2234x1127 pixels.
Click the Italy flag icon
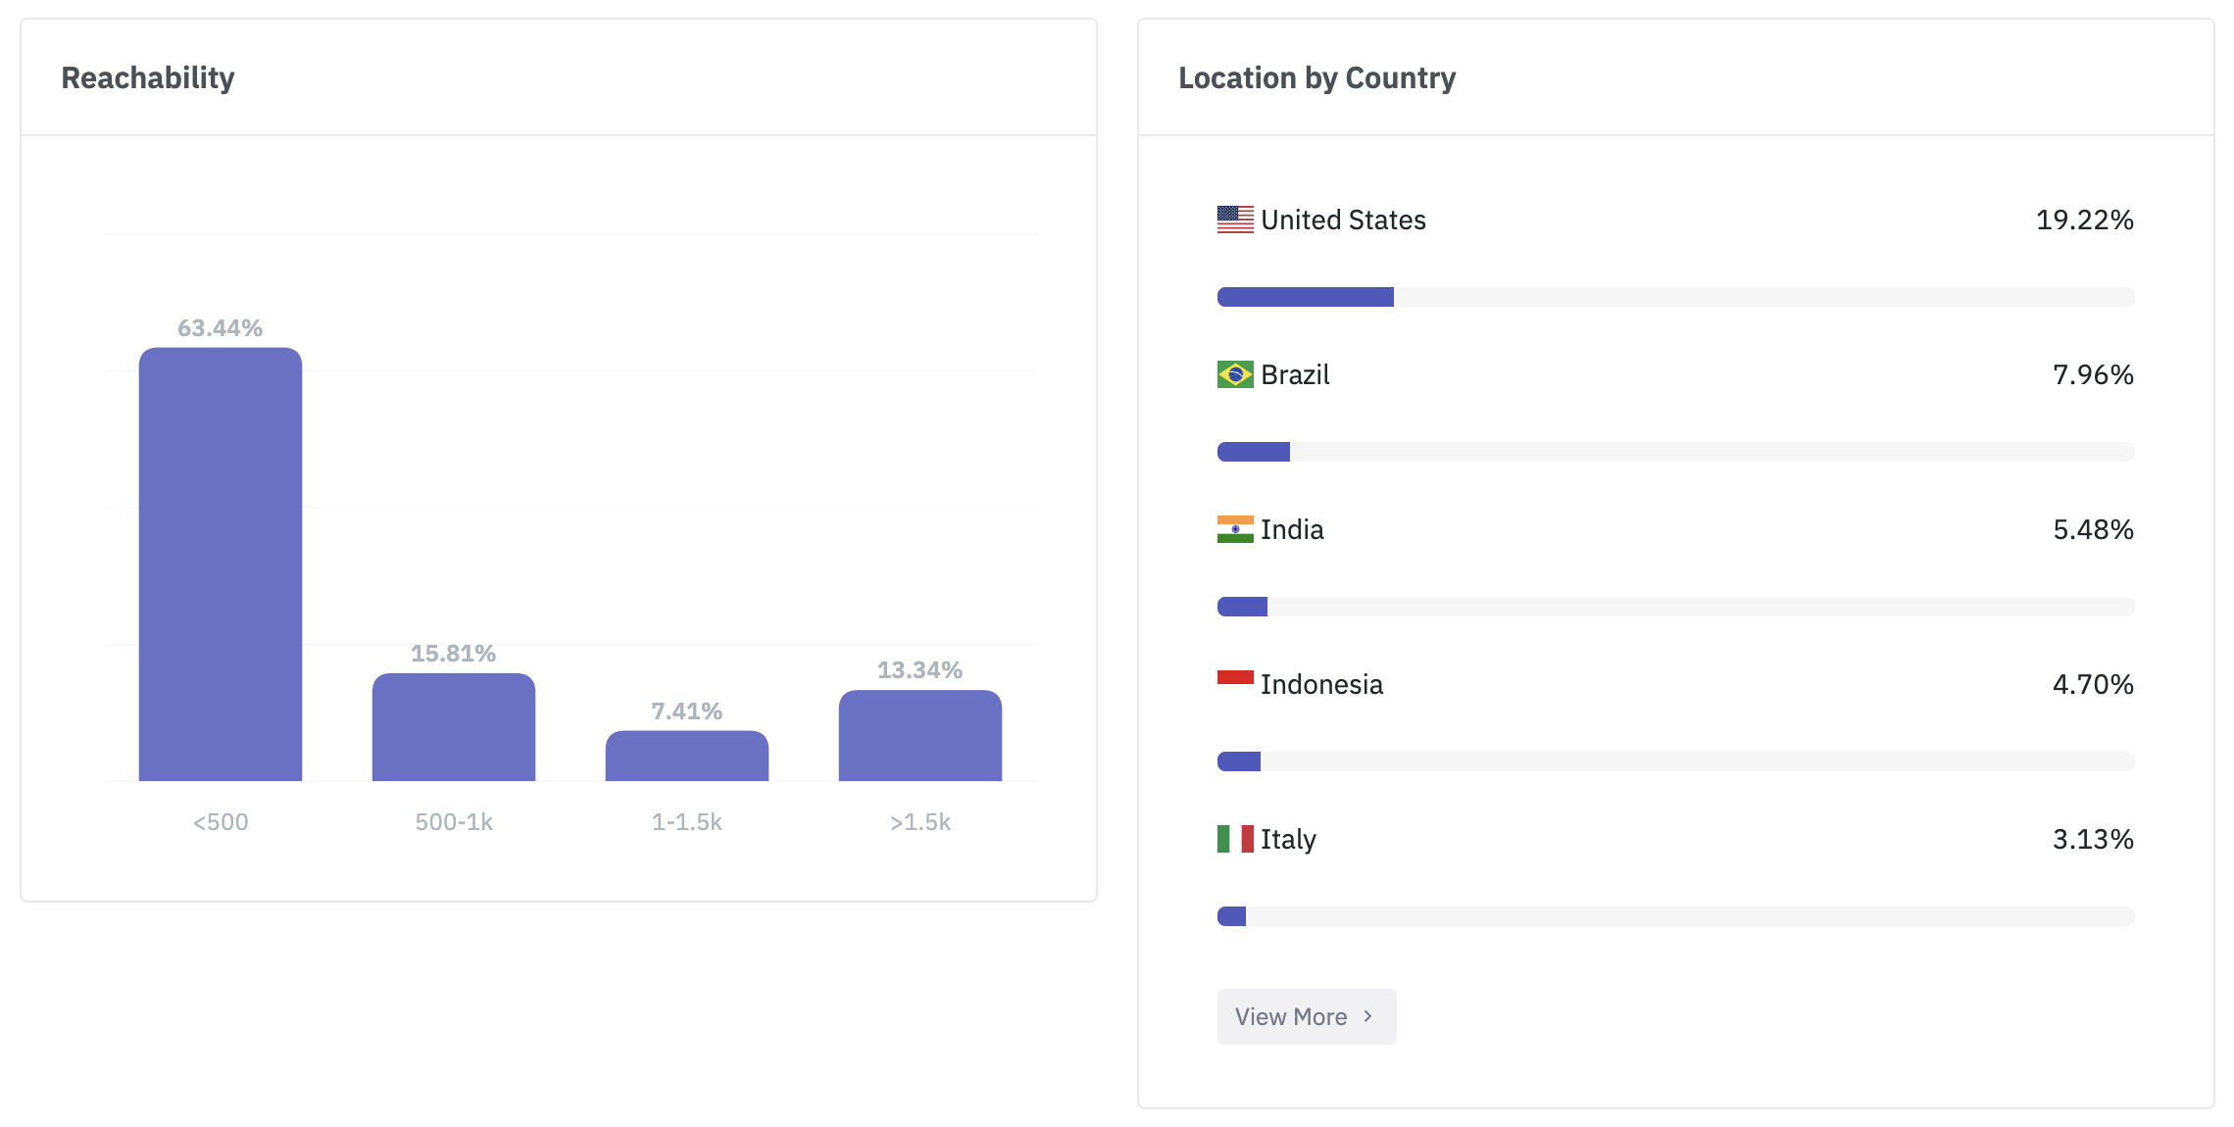point(1235,839)
